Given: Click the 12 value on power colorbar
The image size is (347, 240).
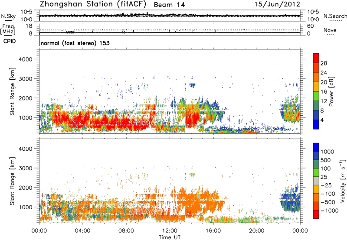Looking at the screenshot, I should (324, 101).
